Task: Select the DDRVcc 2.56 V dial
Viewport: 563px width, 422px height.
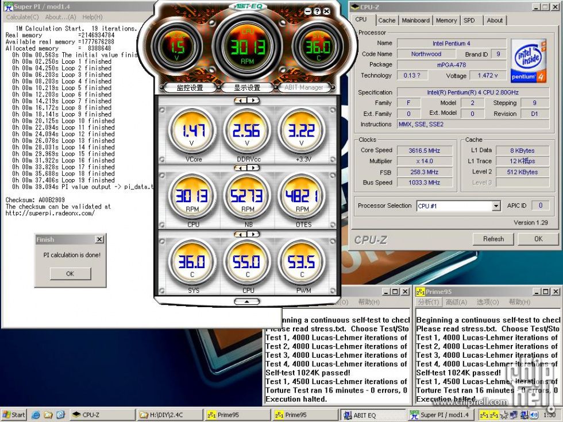Action: point(247,131)
